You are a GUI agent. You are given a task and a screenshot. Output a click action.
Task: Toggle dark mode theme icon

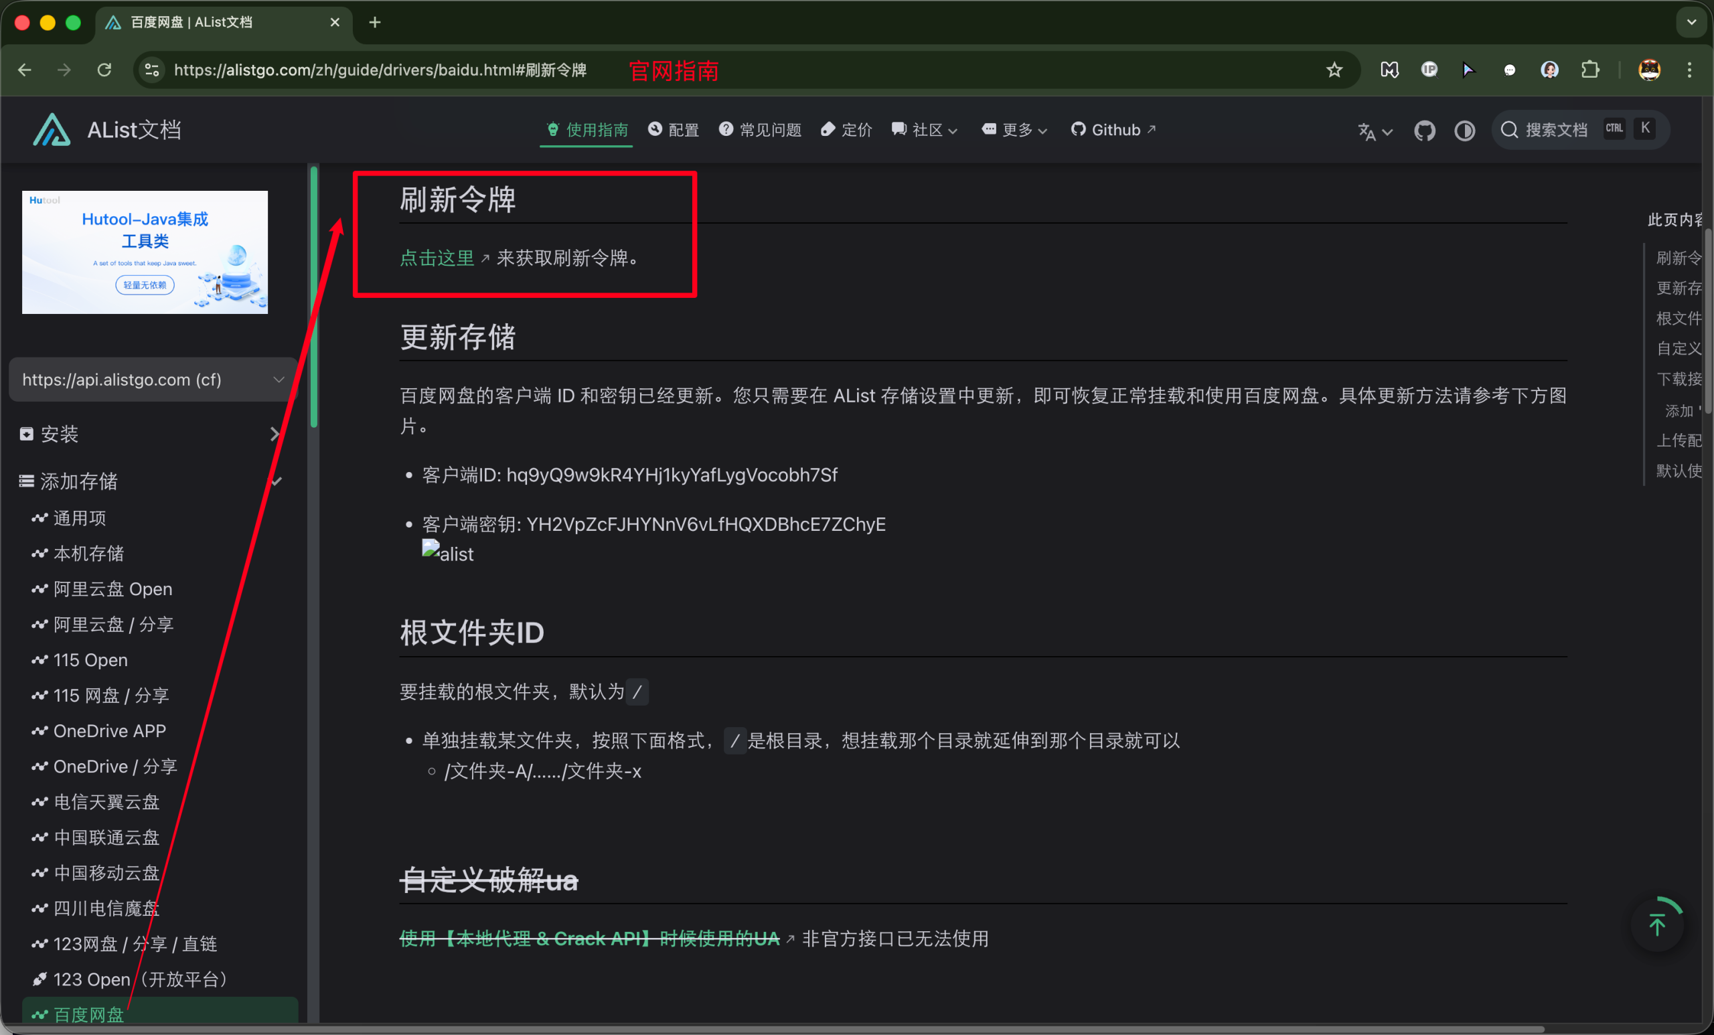1464,130
